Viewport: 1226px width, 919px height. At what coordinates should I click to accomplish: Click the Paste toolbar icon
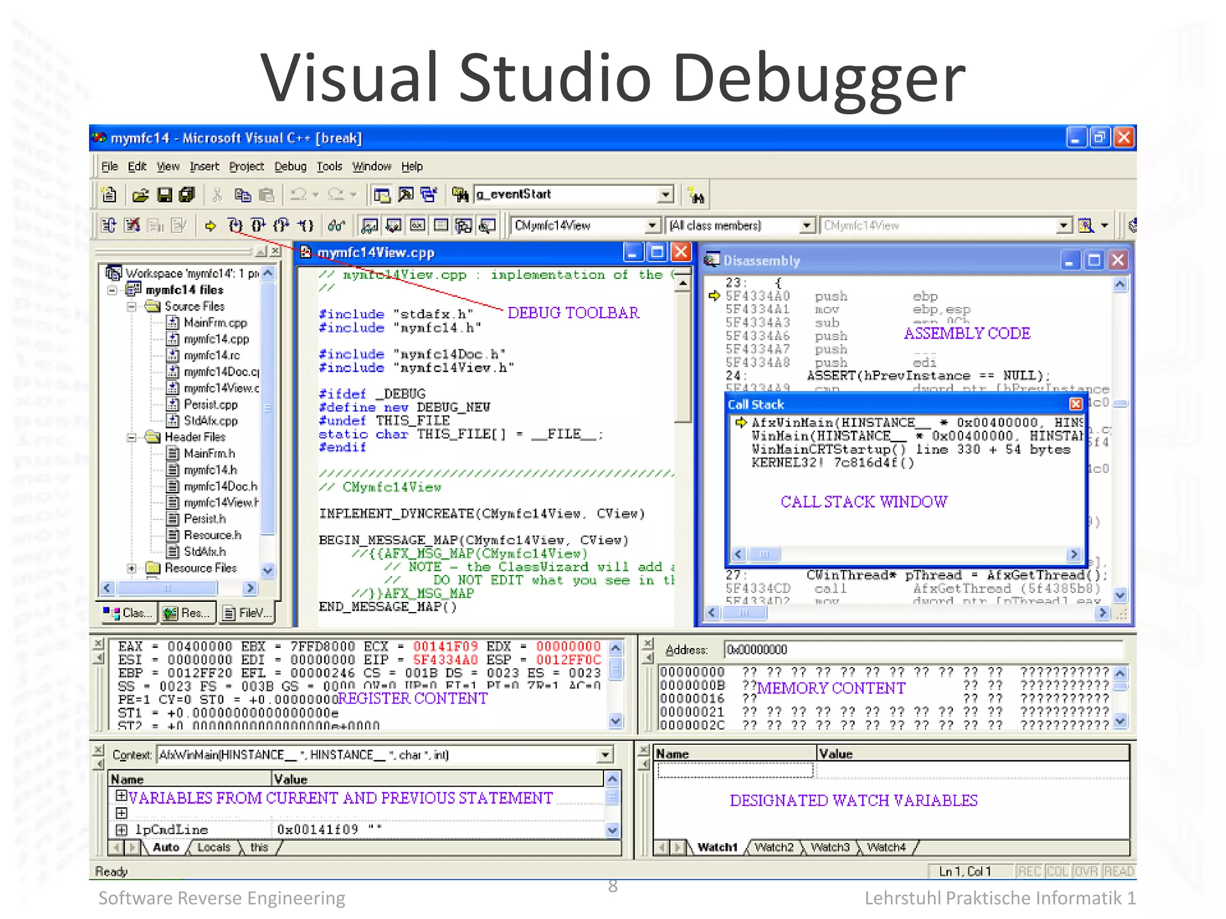[x=266, y=194]
